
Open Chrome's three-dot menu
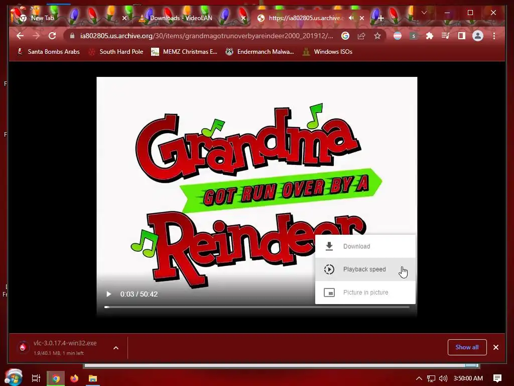494,36
